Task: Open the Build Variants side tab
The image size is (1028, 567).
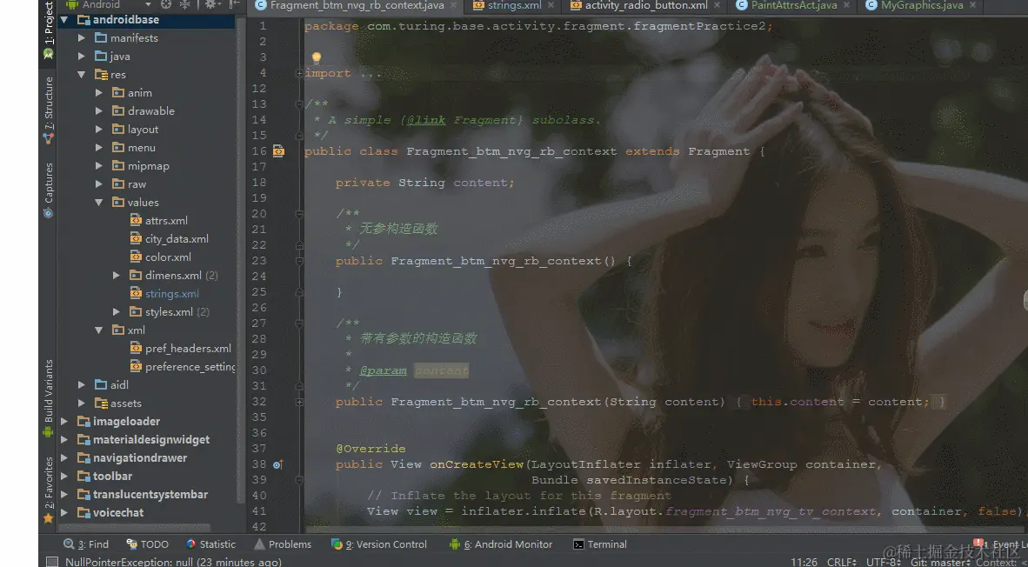Action: (x=48, y=398)
